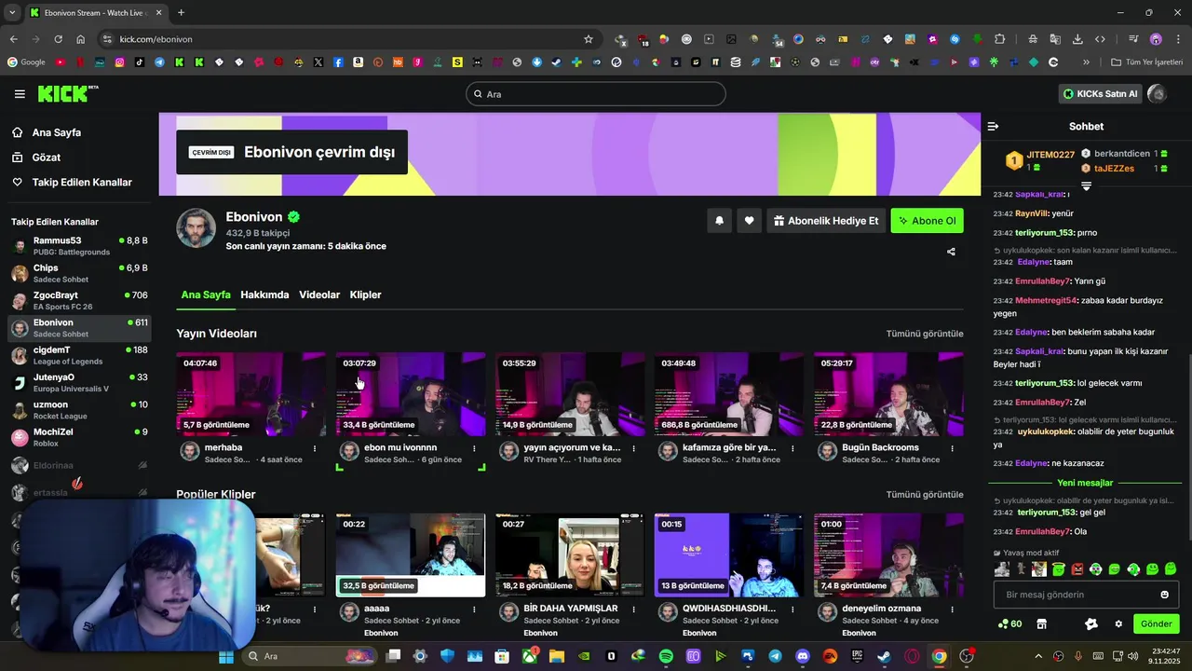Reload the browser page
The height and width of the screenshot is (671, 1192).
pos(58,39)
